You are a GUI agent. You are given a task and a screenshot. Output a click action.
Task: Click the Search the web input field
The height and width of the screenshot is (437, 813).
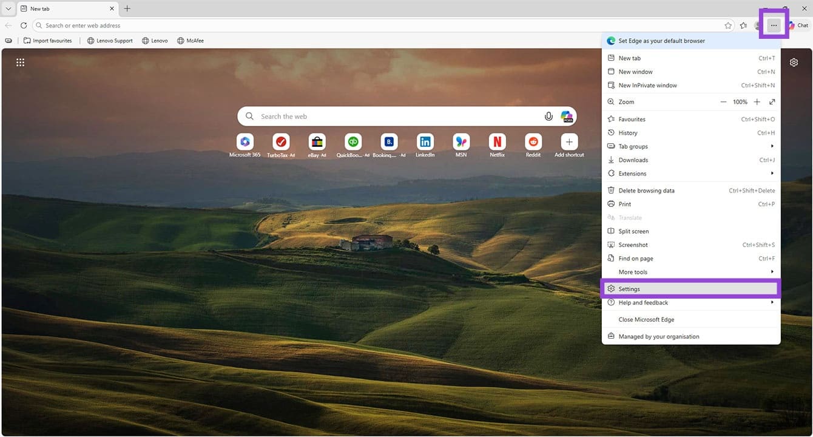point(364,116)
